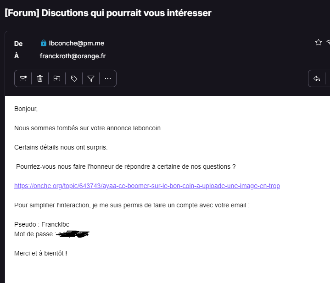Image resolution: width=330 pixels, height=283 pixels.
Task: Open the label tag menu
Action: pos(74,78)
